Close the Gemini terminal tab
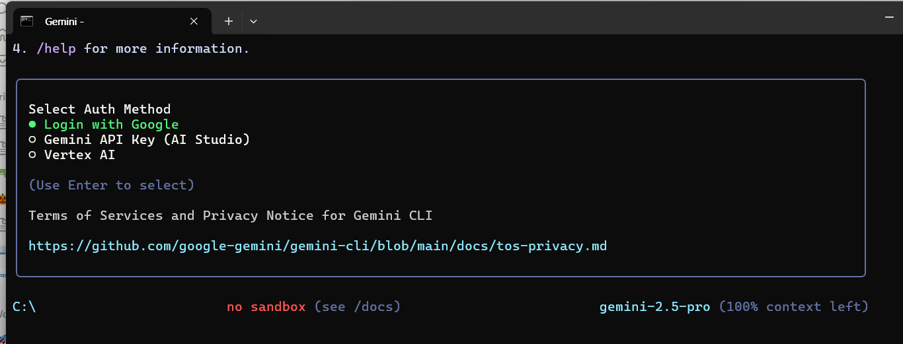903x344 pixels. [x=194, y=21]
